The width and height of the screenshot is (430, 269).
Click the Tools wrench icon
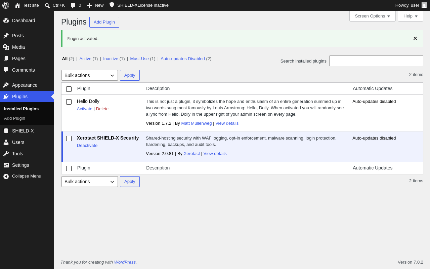[6, 154]
